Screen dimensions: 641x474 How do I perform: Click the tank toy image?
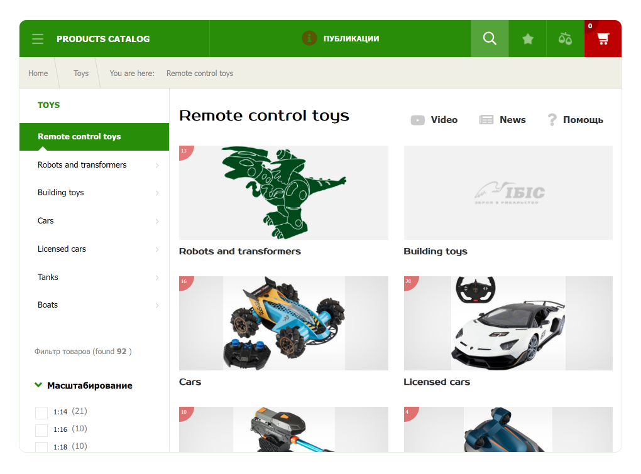[x=283, y=429]
